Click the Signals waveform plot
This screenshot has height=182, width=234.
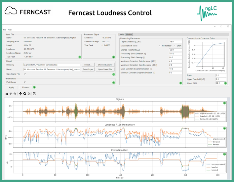(x=120, y=112)
